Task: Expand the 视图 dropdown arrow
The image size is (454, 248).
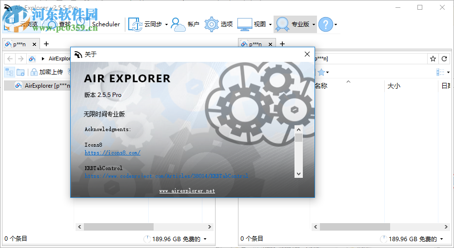Action: pos(270,24)
